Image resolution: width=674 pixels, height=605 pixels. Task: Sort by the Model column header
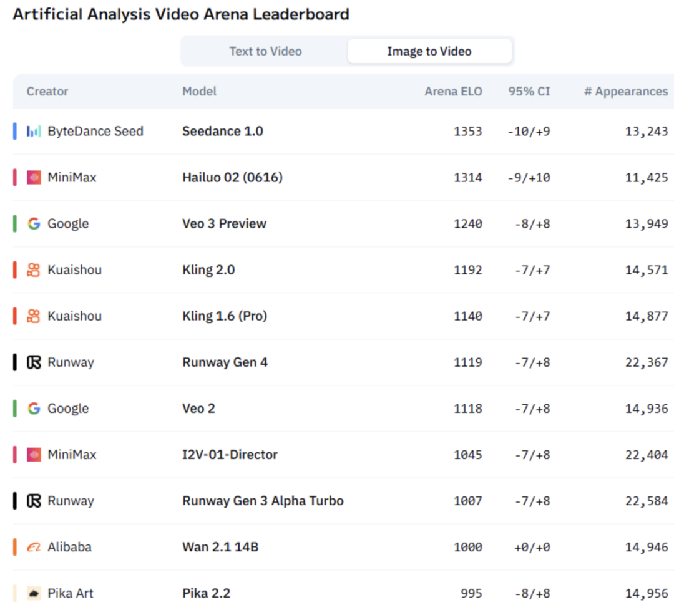pyautogui.click(x=200, y=91)
